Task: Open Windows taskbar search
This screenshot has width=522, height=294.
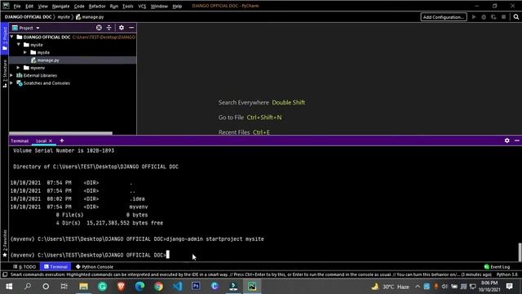Action: pyautogui.click(x=28, y=287)
